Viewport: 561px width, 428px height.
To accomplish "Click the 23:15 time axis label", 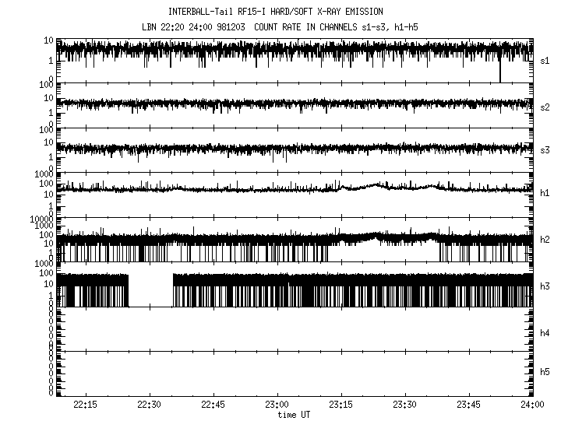I will [x=340, y=405].
